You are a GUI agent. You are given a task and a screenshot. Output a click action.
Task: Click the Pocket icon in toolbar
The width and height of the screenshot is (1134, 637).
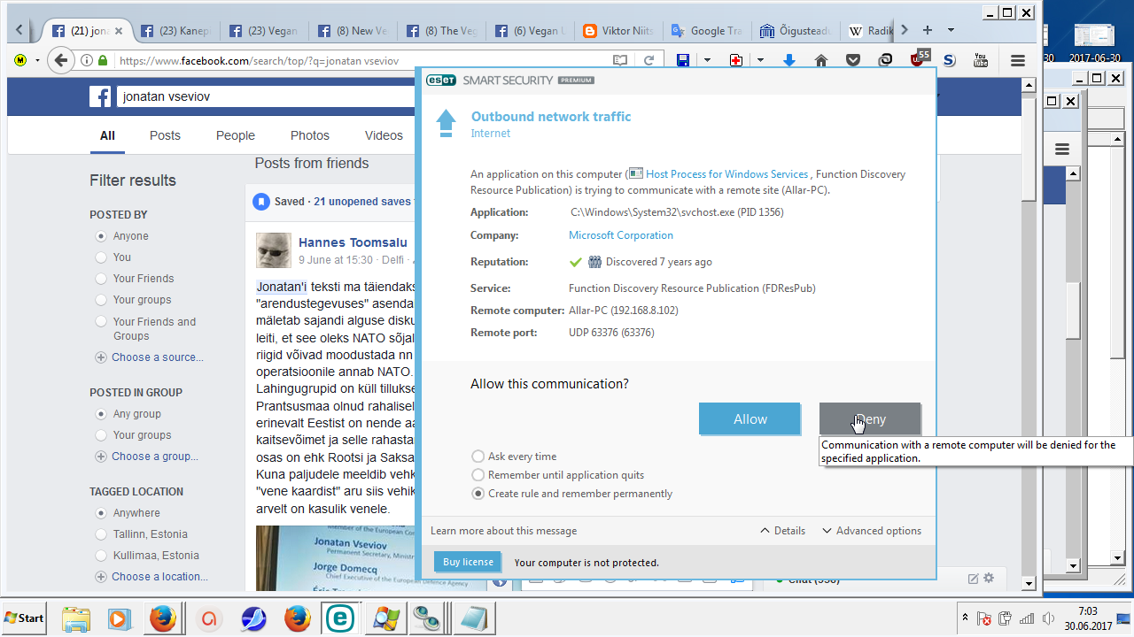(x=853, y=60)
